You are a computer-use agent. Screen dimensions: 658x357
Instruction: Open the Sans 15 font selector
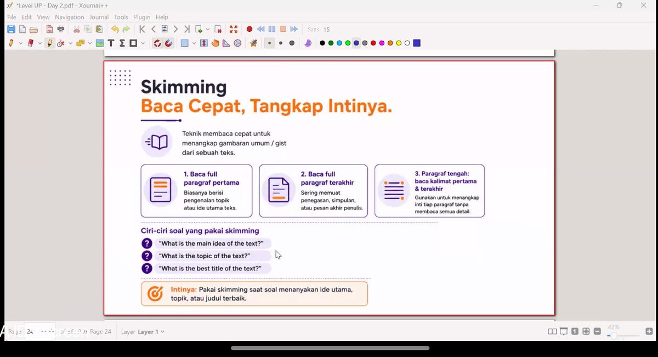(319, 30)
